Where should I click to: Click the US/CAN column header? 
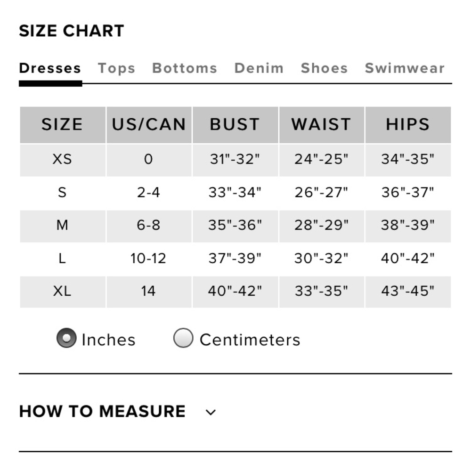point(149,124)
